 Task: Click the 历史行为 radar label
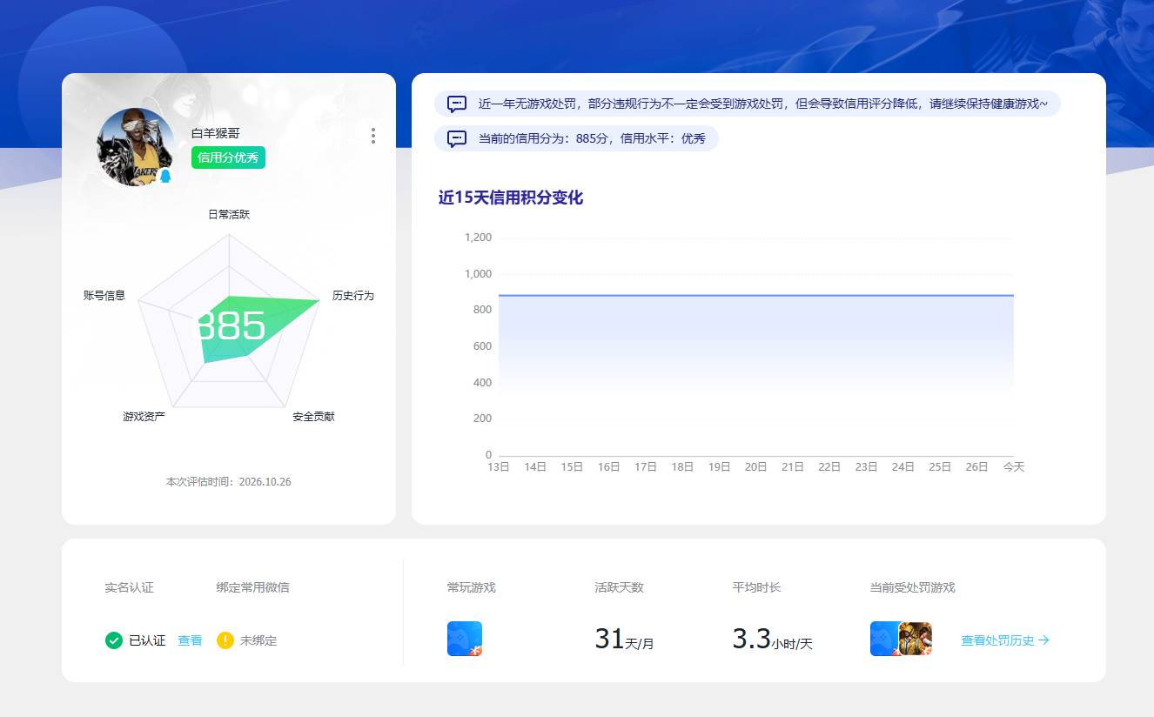click(353, 296)
